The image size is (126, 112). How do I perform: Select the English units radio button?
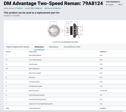(107, 5)
